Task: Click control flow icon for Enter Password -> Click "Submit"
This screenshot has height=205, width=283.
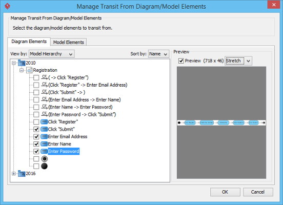Action: point(44,114)
